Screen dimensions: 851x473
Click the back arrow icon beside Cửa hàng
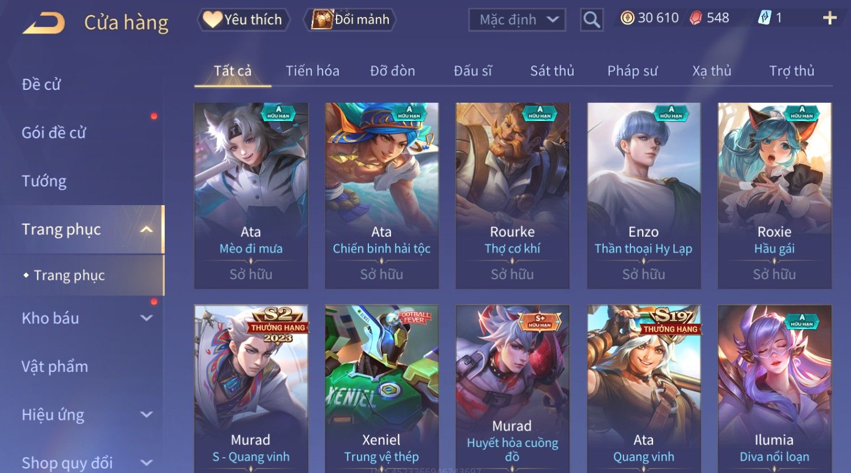[x=44, y=23]
